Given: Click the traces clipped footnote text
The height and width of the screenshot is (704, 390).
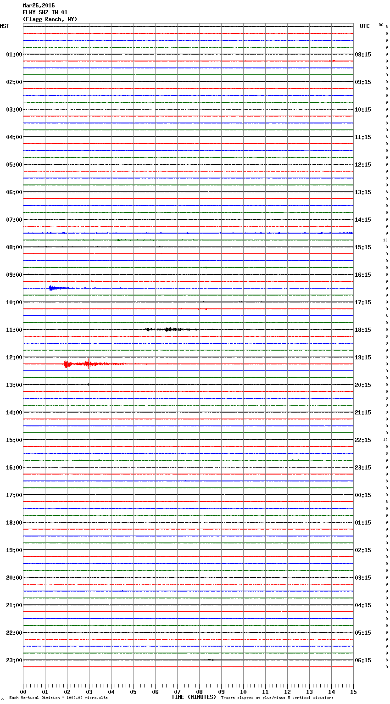Looking at the screenshot, I should [277, 698].
